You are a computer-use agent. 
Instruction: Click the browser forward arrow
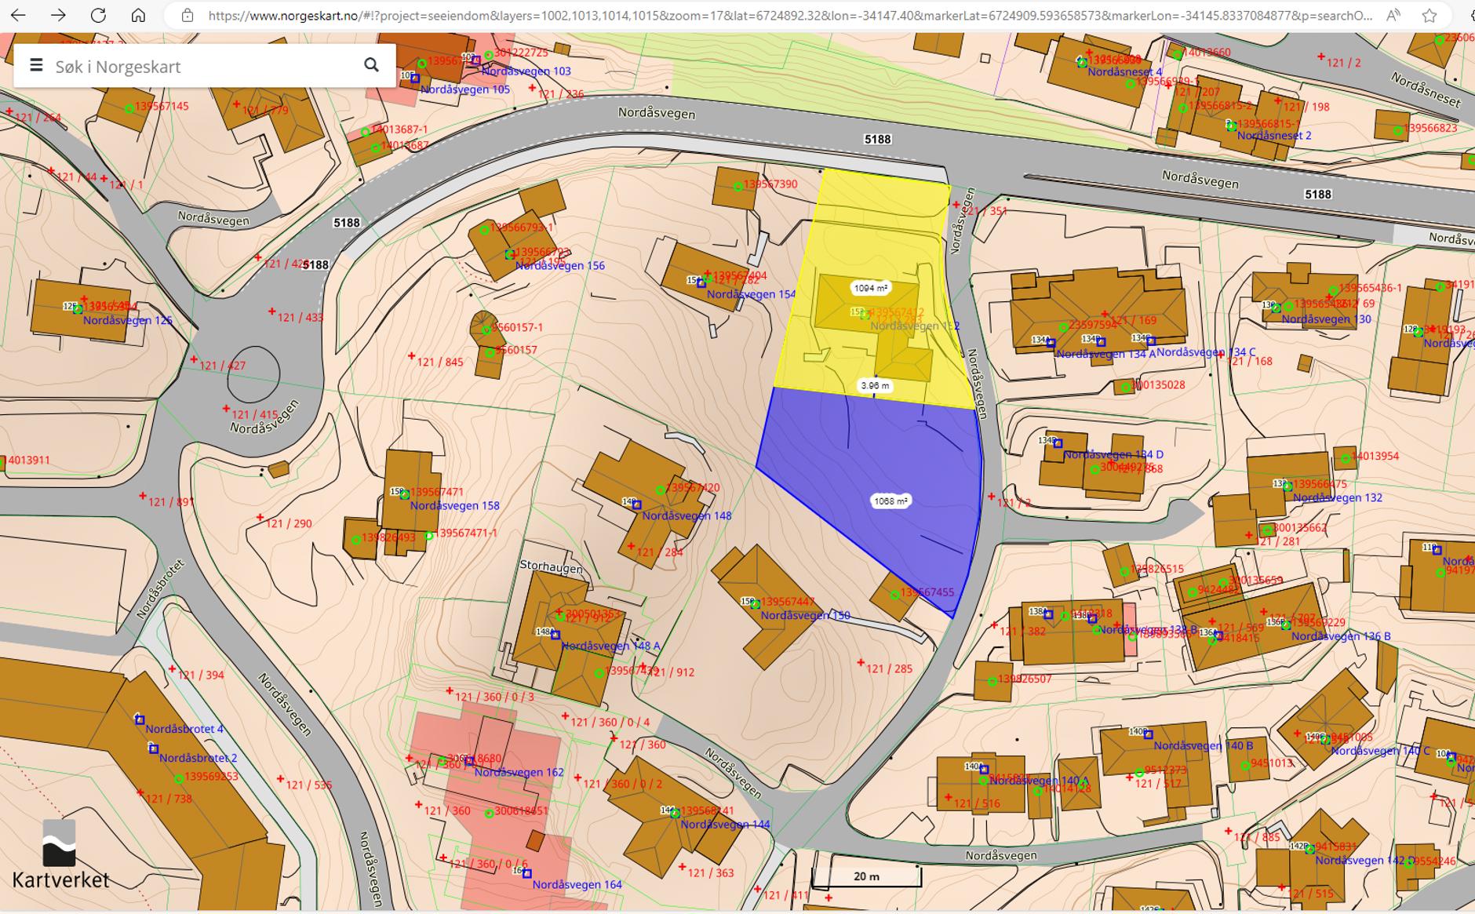click(x=58, y=15)
